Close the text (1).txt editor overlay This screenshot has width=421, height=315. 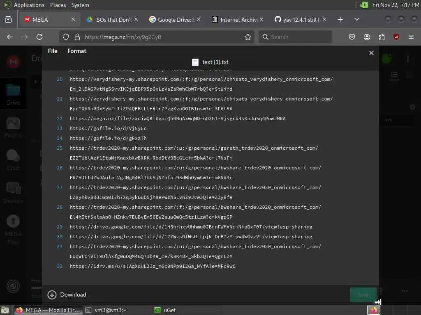[371, 53]
